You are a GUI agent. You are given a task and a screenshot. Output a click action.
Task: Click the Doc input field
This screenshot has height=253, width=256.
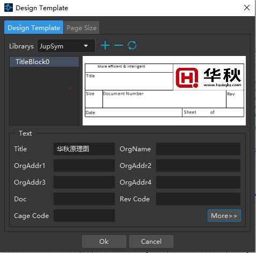84,199
